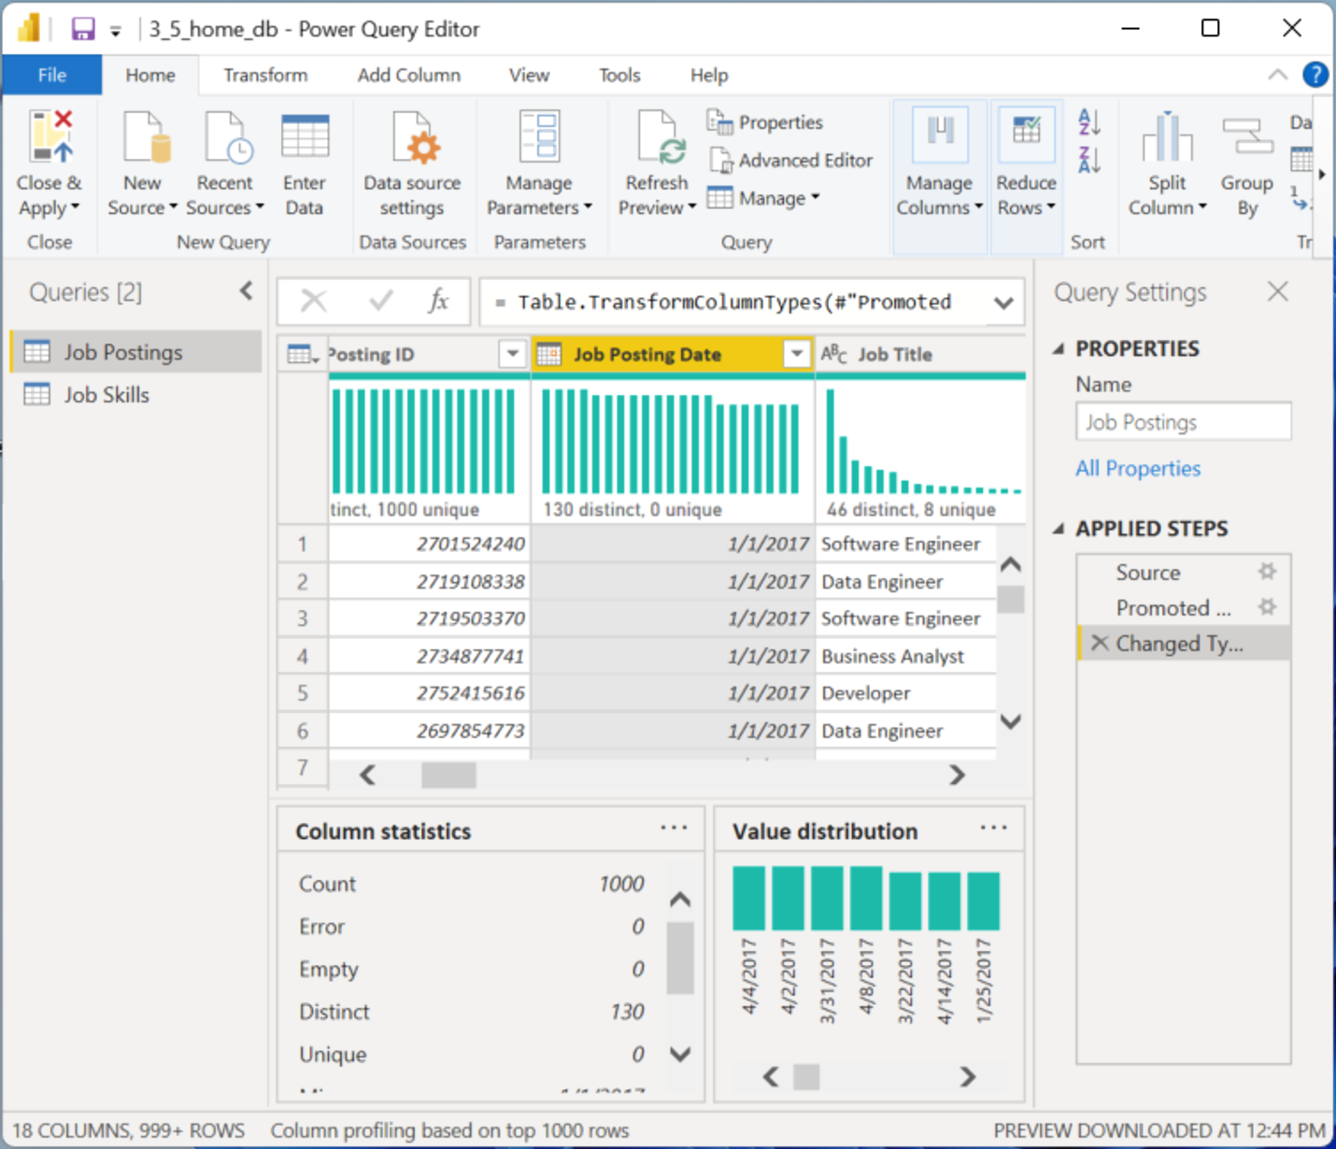Open the File menu
1336x1149 pixels.
(52, 75)
